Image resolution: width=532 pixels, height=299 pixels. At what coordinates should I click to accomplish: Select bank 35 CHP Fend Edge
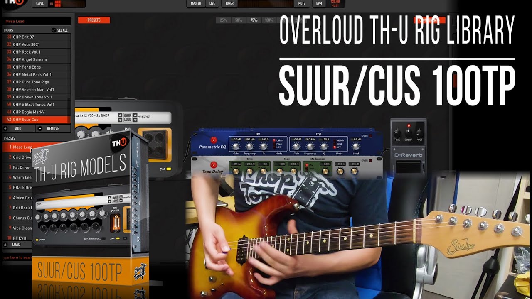(36, 67)
